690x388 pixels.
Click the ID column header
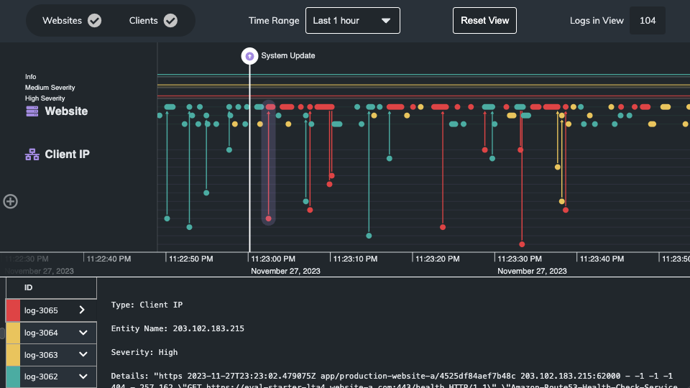pyautogui.click(x=29, y=287)
